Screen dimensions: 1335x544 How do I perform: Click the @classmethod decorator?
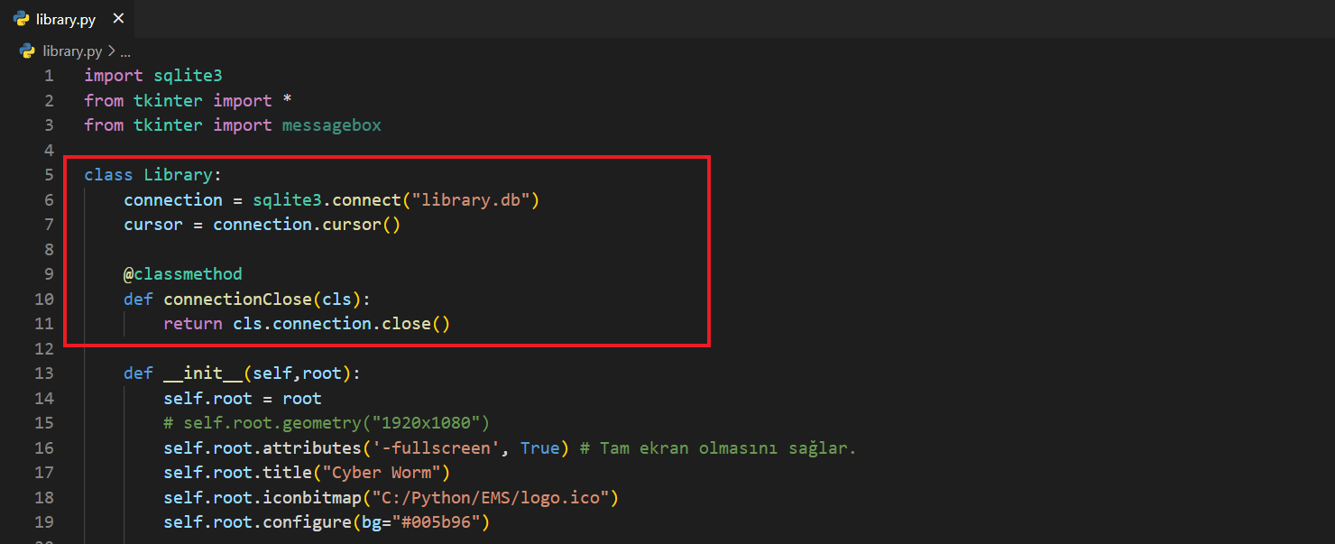183,274
